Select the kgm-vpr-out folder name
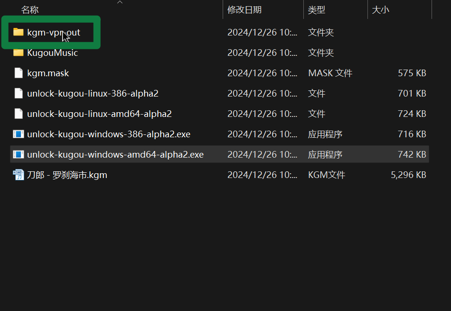This screenshot has height=311, width=451. [54, 32]
